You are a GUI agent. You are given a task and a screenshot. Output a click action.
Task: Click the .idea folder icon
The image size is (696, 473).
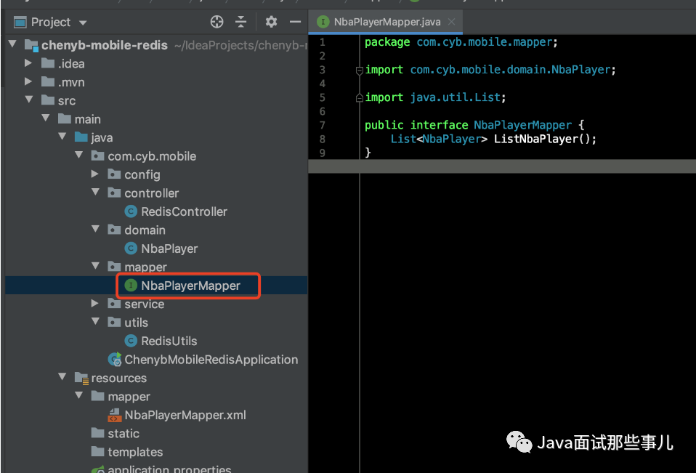point(48,63)
